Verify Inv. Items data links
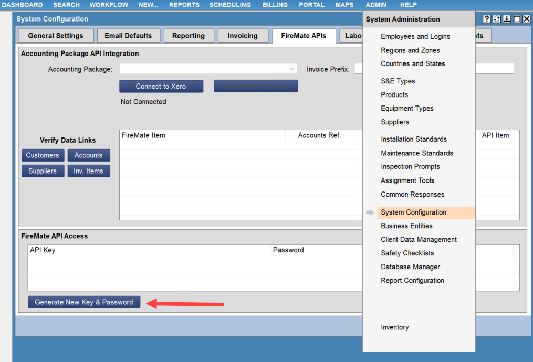Viewport: 533px width, 362px height. (88, 171)
